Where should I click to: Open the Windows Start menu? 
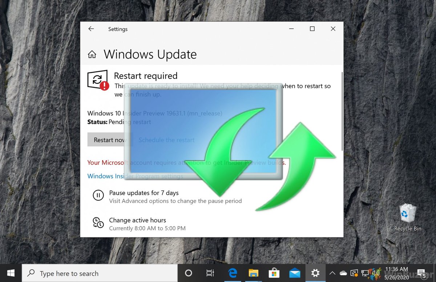click(x=11, y=273)
